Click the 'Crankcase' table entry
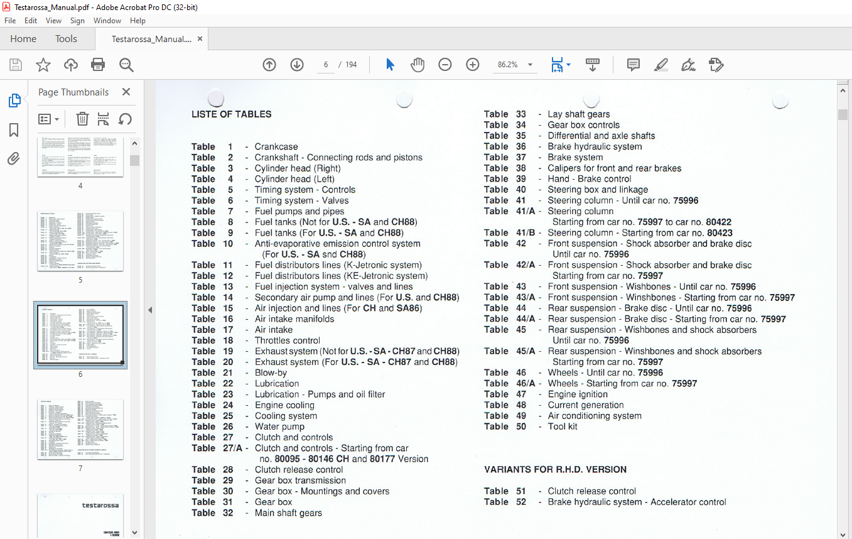This screenshot has width=852, height=539. (276, 146)
